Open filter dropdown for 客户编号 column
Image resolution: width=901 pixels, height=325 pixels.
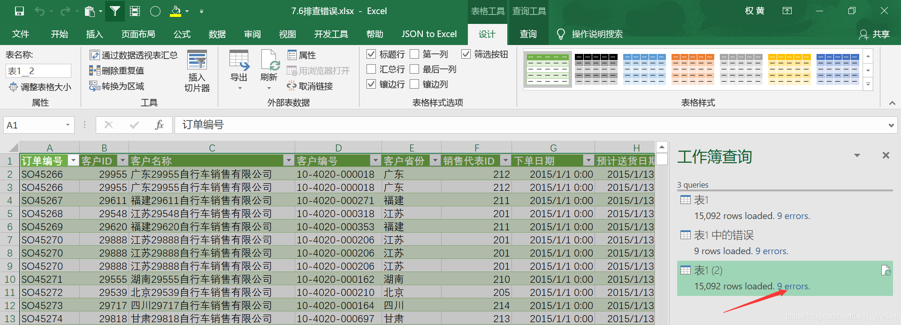375,161
